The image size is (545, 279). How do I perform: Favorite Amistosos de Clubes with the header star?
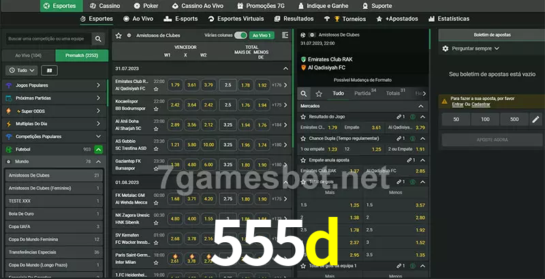(119, 35)
